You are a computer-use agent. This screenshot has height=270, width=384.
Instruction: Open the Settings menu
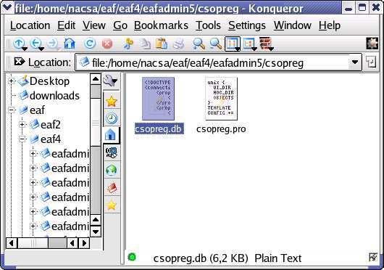[x=247, y=25]
